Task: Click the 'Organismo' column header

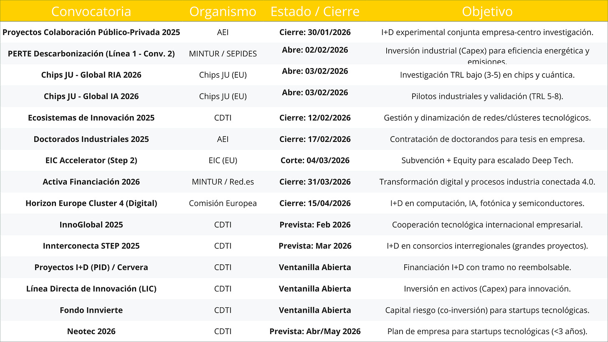Action: coord(223,12)
